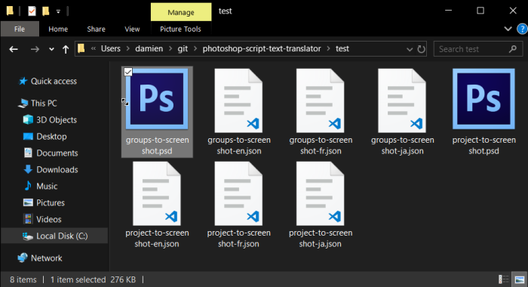Click the This PC computer icon

coord(23,103)
